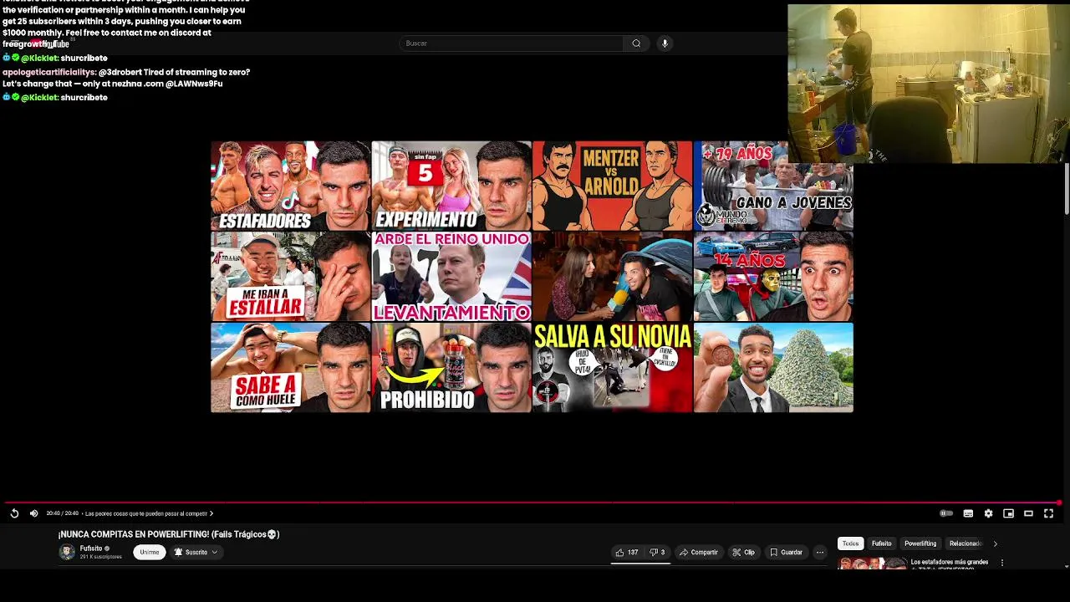The width and height of the screenshot is (1070, 602).
Task: Select the Fufisito filter chip
Action: (882, 543)
